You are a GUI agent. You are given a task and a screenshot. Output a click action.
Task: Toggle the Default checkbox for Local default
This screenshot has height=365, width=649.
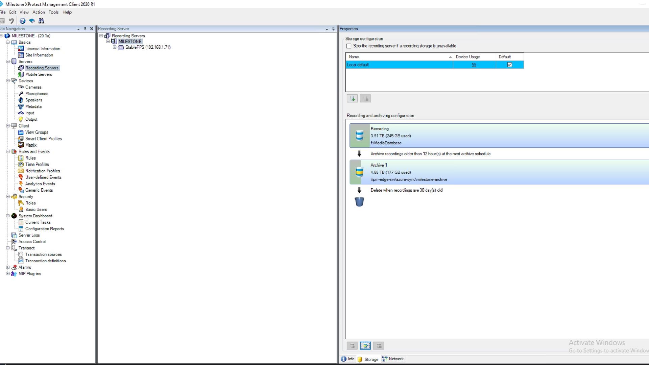point(510,65)
